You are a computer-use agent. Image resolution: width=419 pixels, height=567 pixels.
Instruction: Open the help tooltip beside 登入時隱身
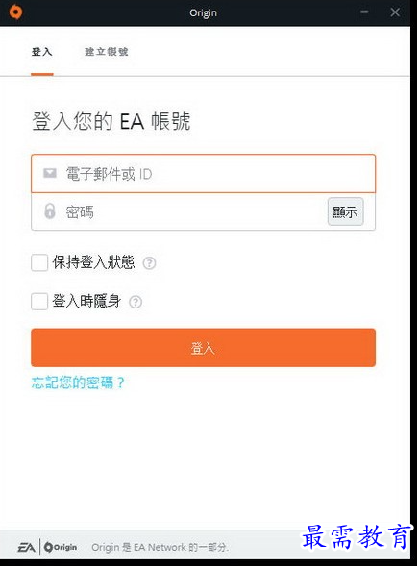pos(136,302)
